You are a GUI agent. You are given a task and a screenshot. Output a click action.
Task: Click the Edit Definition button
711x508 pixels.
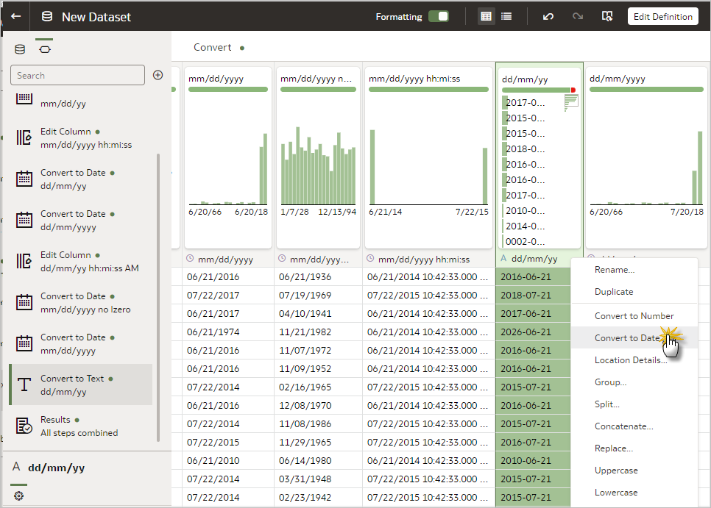[x=662, y=16]
